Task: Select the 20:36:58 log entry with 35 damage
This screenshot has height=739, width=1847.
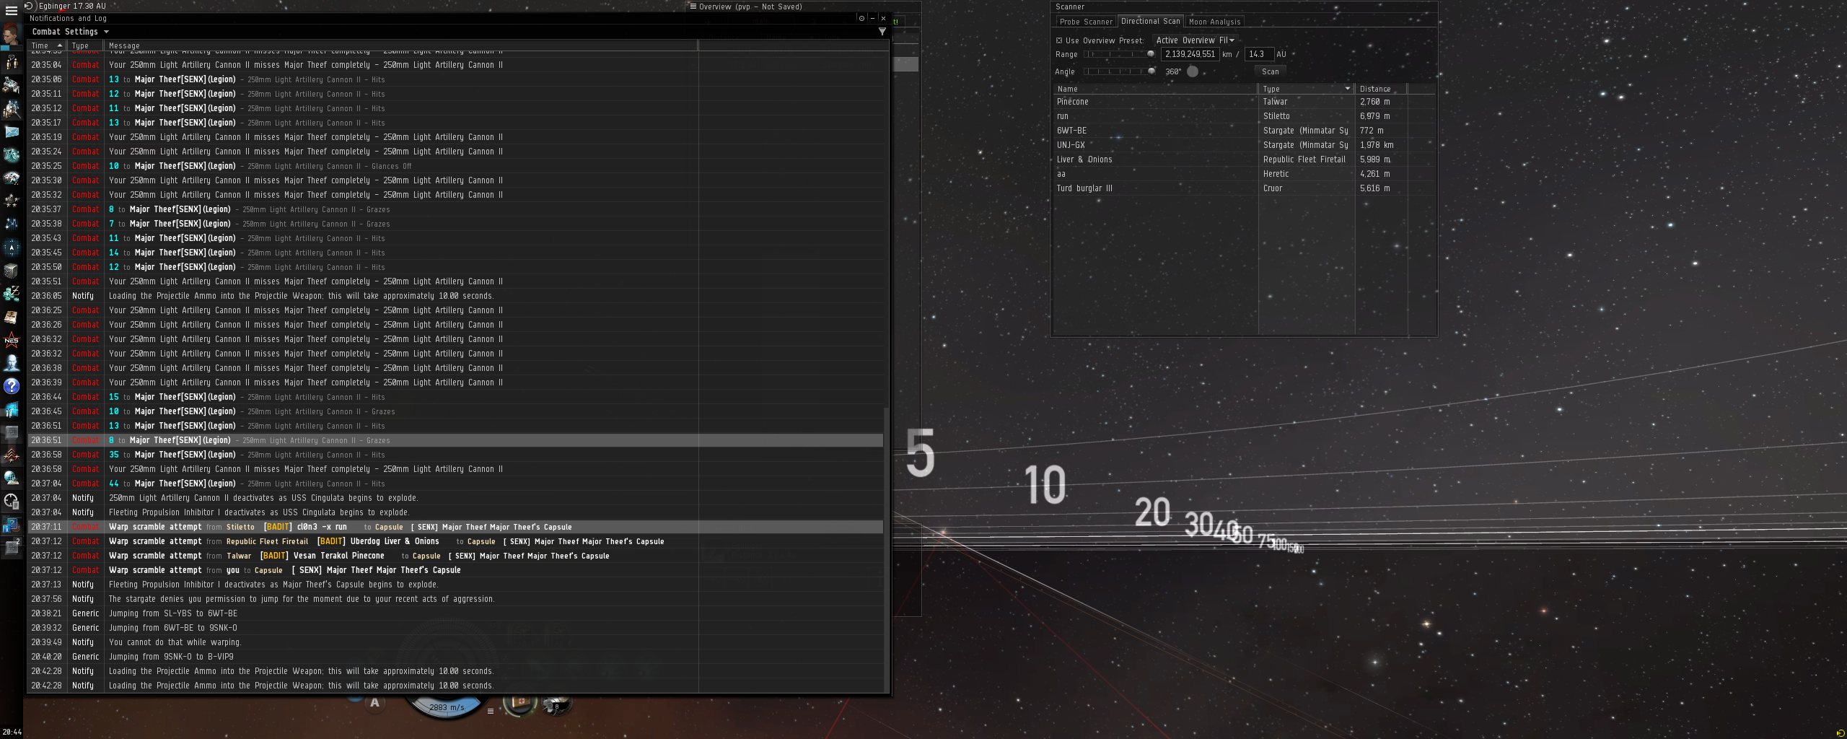Action: click(455, 455)
